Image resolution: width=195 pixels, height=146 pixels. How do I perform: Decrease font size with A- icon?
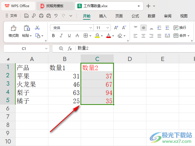click(x=124, y=28)
